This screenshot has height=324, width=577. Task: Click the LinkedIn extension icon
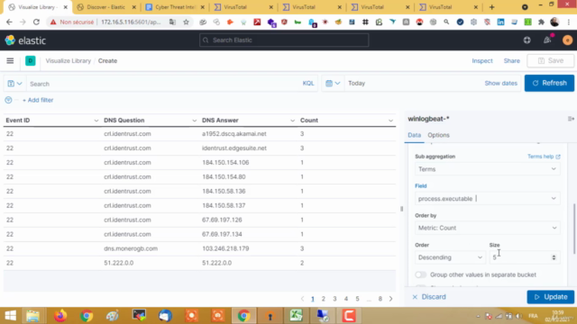coord(501,22)
